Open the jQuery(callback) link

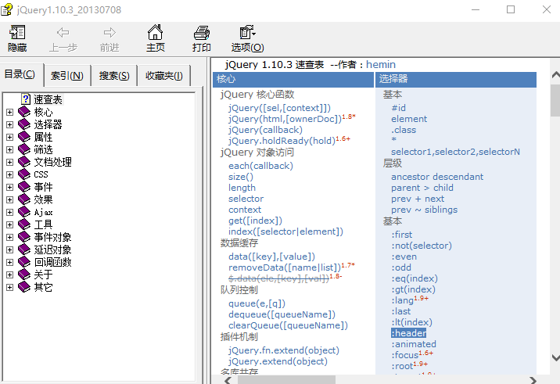click(265, 130)
